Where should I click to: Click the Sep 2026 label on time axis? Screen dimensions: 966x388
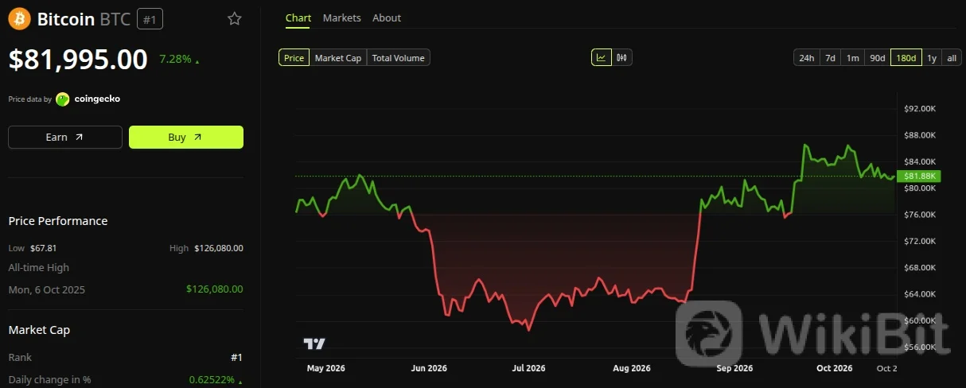tap(734, 368)
